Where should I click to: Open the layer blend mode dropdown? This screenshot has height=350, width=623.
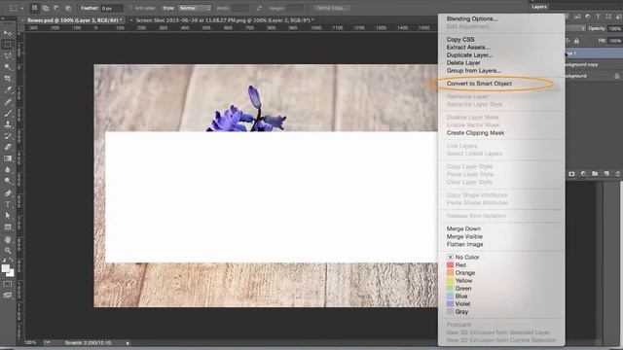pyautogui.click(x=575, y=28)
